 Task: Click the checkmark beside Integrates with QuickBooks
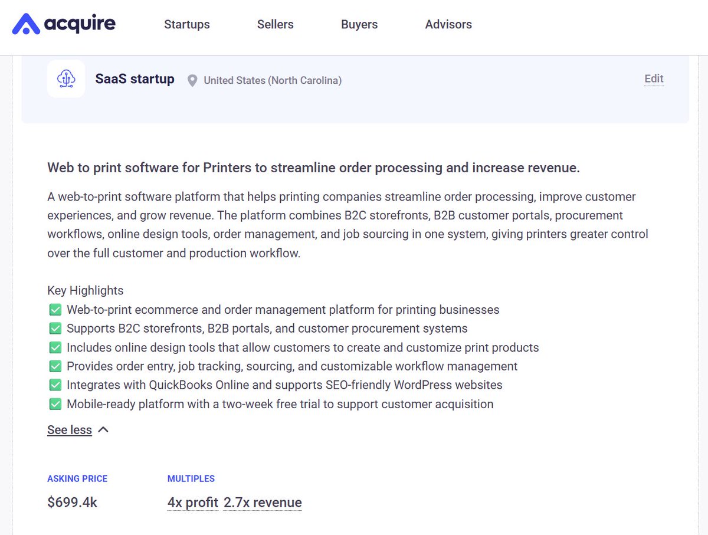(x=55, y=385)
